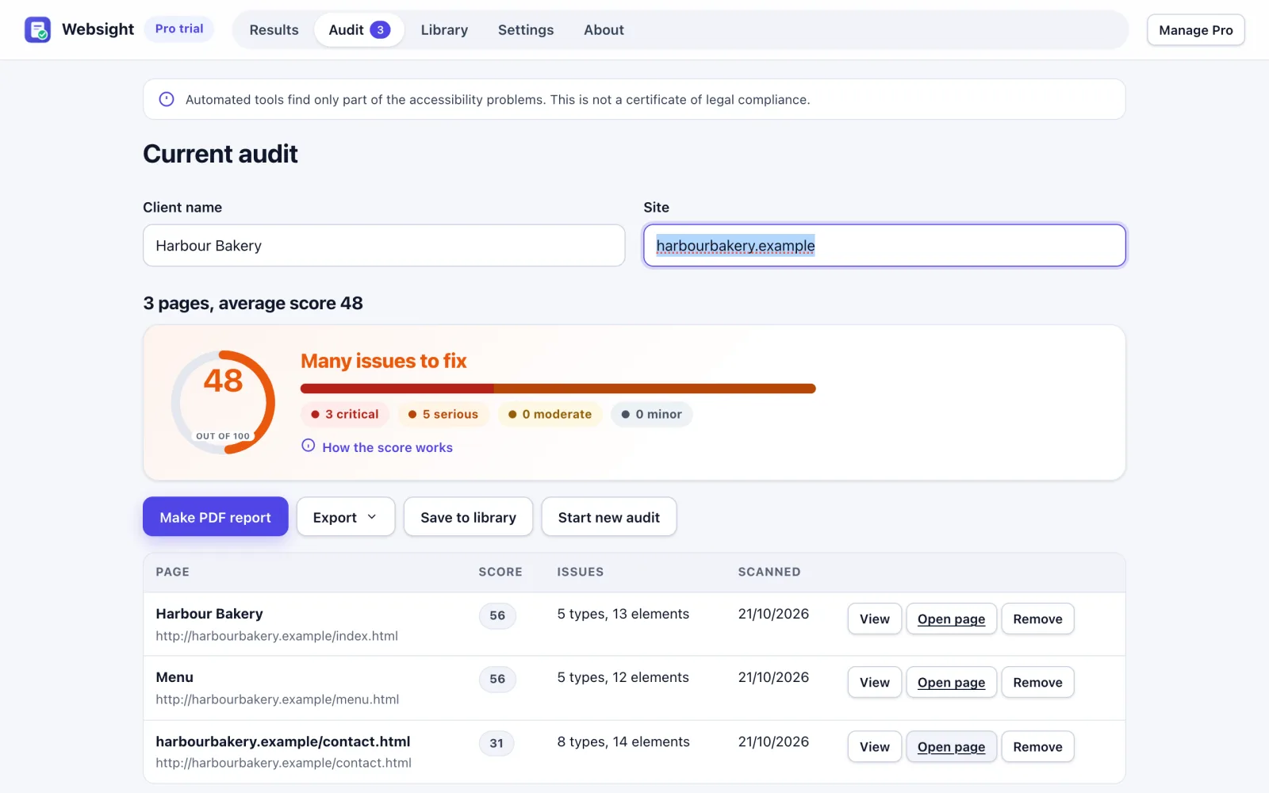Viewport: 1269px width, 793px height.
Task: Click the Menu page title in table
Action: (174, 677)
